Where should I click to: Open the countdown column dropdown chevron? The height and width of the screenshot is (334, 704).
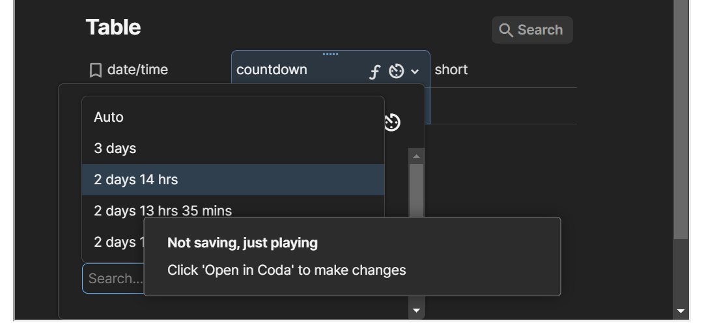tap(415, 72)
